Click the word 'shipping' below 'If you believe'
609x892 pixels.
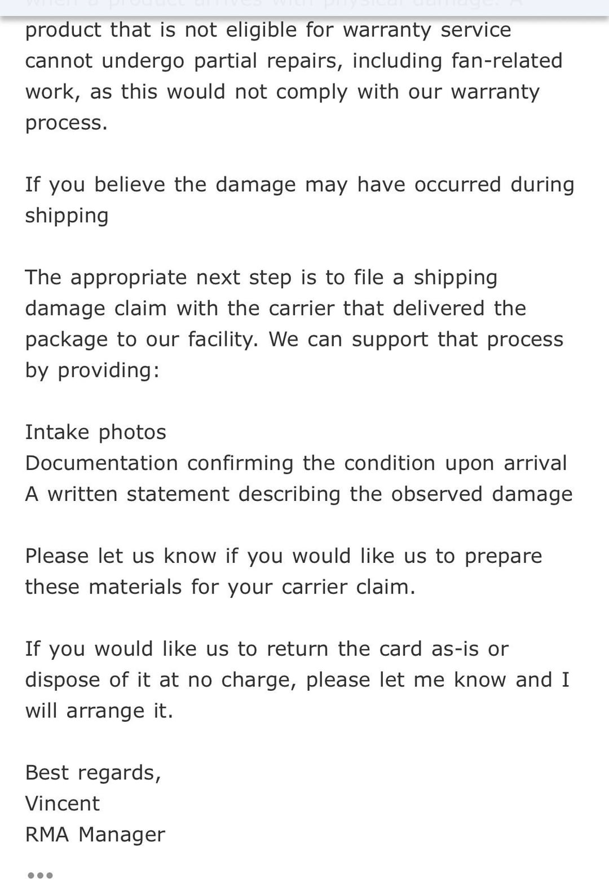click(67, 216)
